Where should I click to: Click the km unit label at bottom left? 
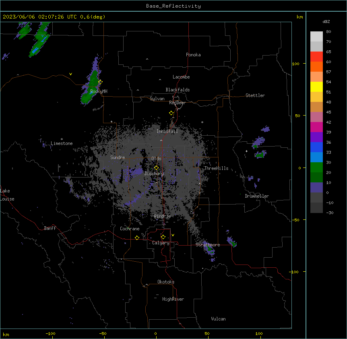[x=6, y=335]
